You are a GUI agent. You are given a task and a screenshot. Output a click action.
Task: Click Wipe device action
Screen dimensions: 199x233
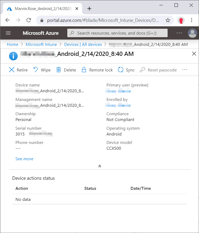[42, 70]
